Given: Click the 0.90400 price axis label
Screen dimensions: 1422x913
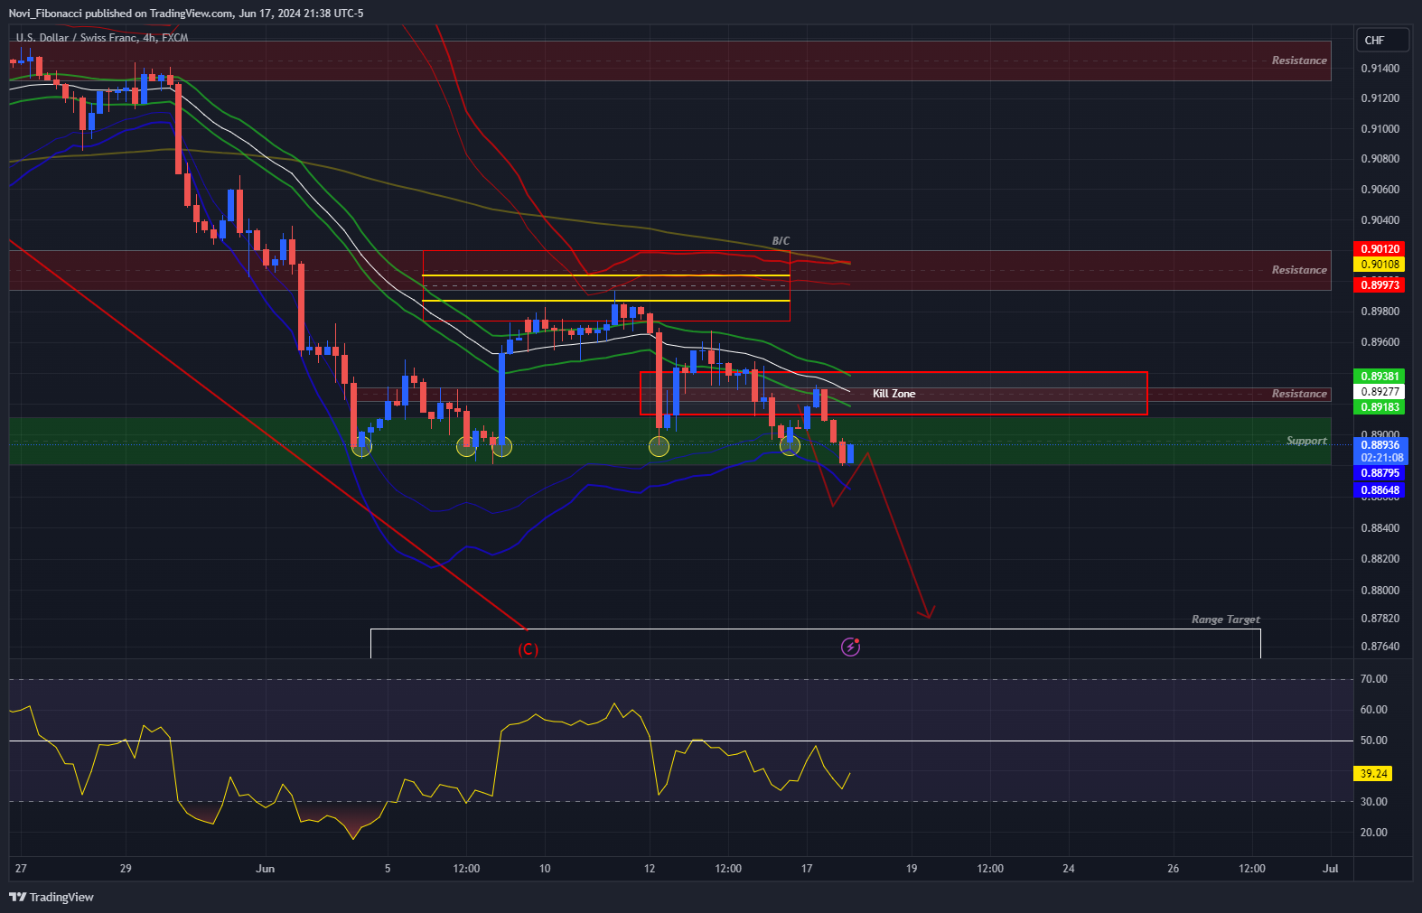Looking at the screenshot, I should coord(1380,220).
